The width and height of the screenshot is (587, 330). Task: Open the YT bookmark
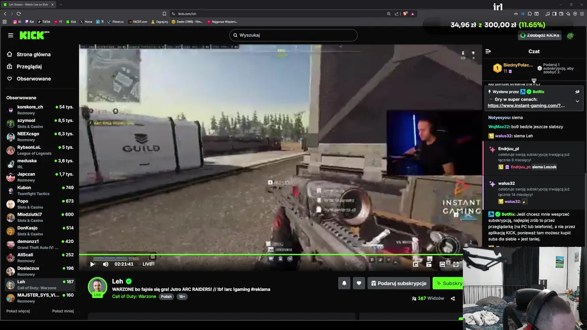(x=58, y=22)
